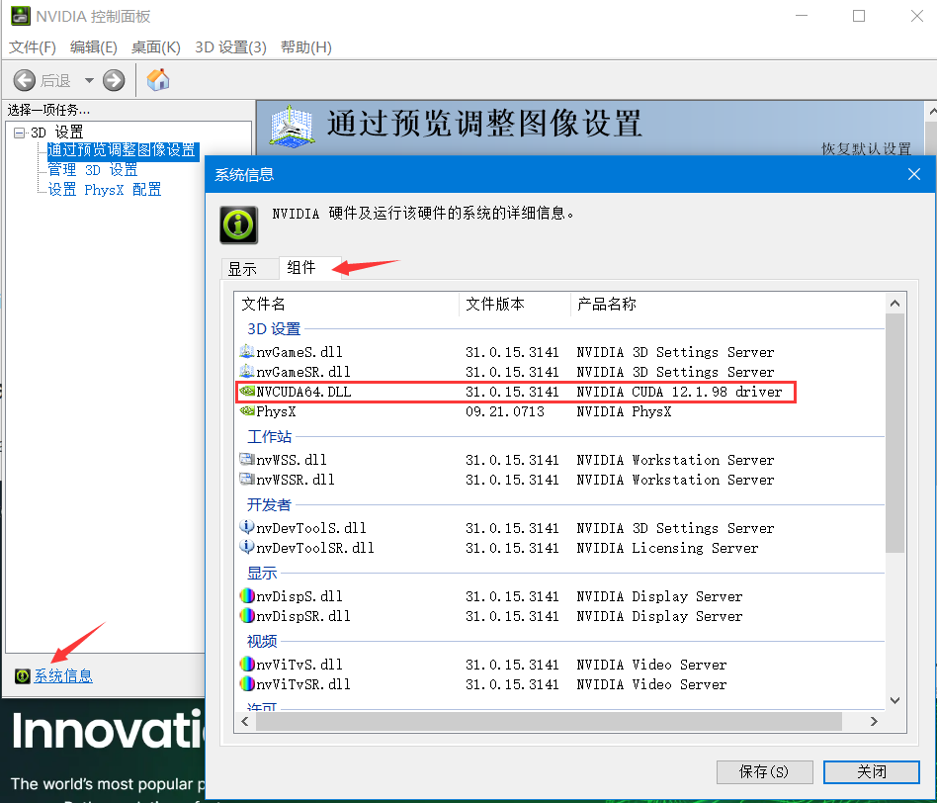The image size is (937, 803).
Task: Click the nvWSSR.dll file icon
Action: tap(247, 479)
